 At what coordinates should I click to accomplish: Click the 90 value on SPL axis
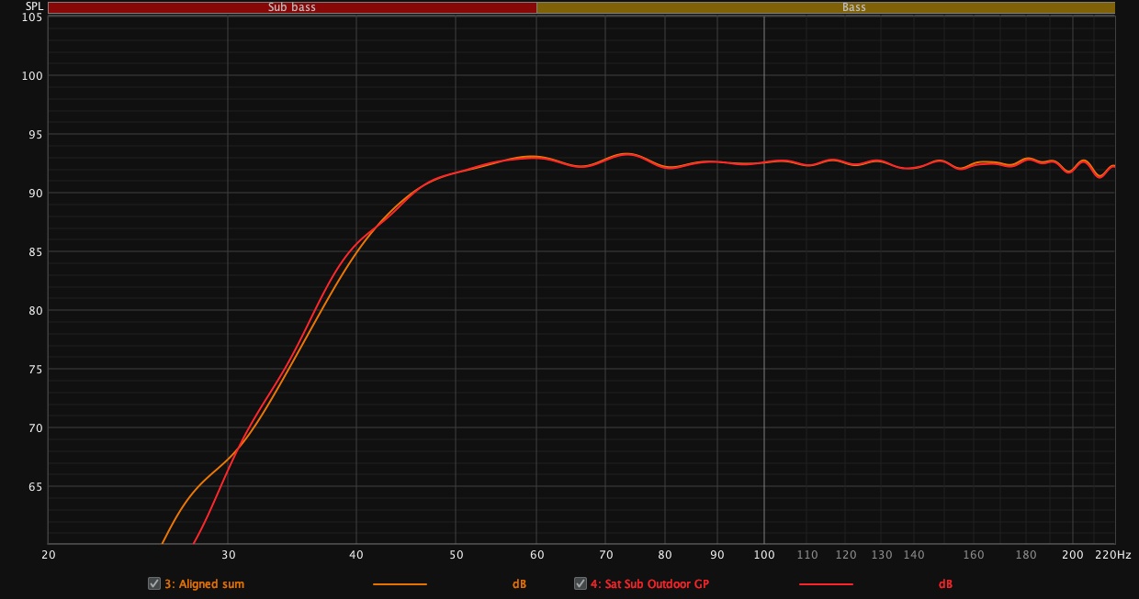(x=35, y=193)
